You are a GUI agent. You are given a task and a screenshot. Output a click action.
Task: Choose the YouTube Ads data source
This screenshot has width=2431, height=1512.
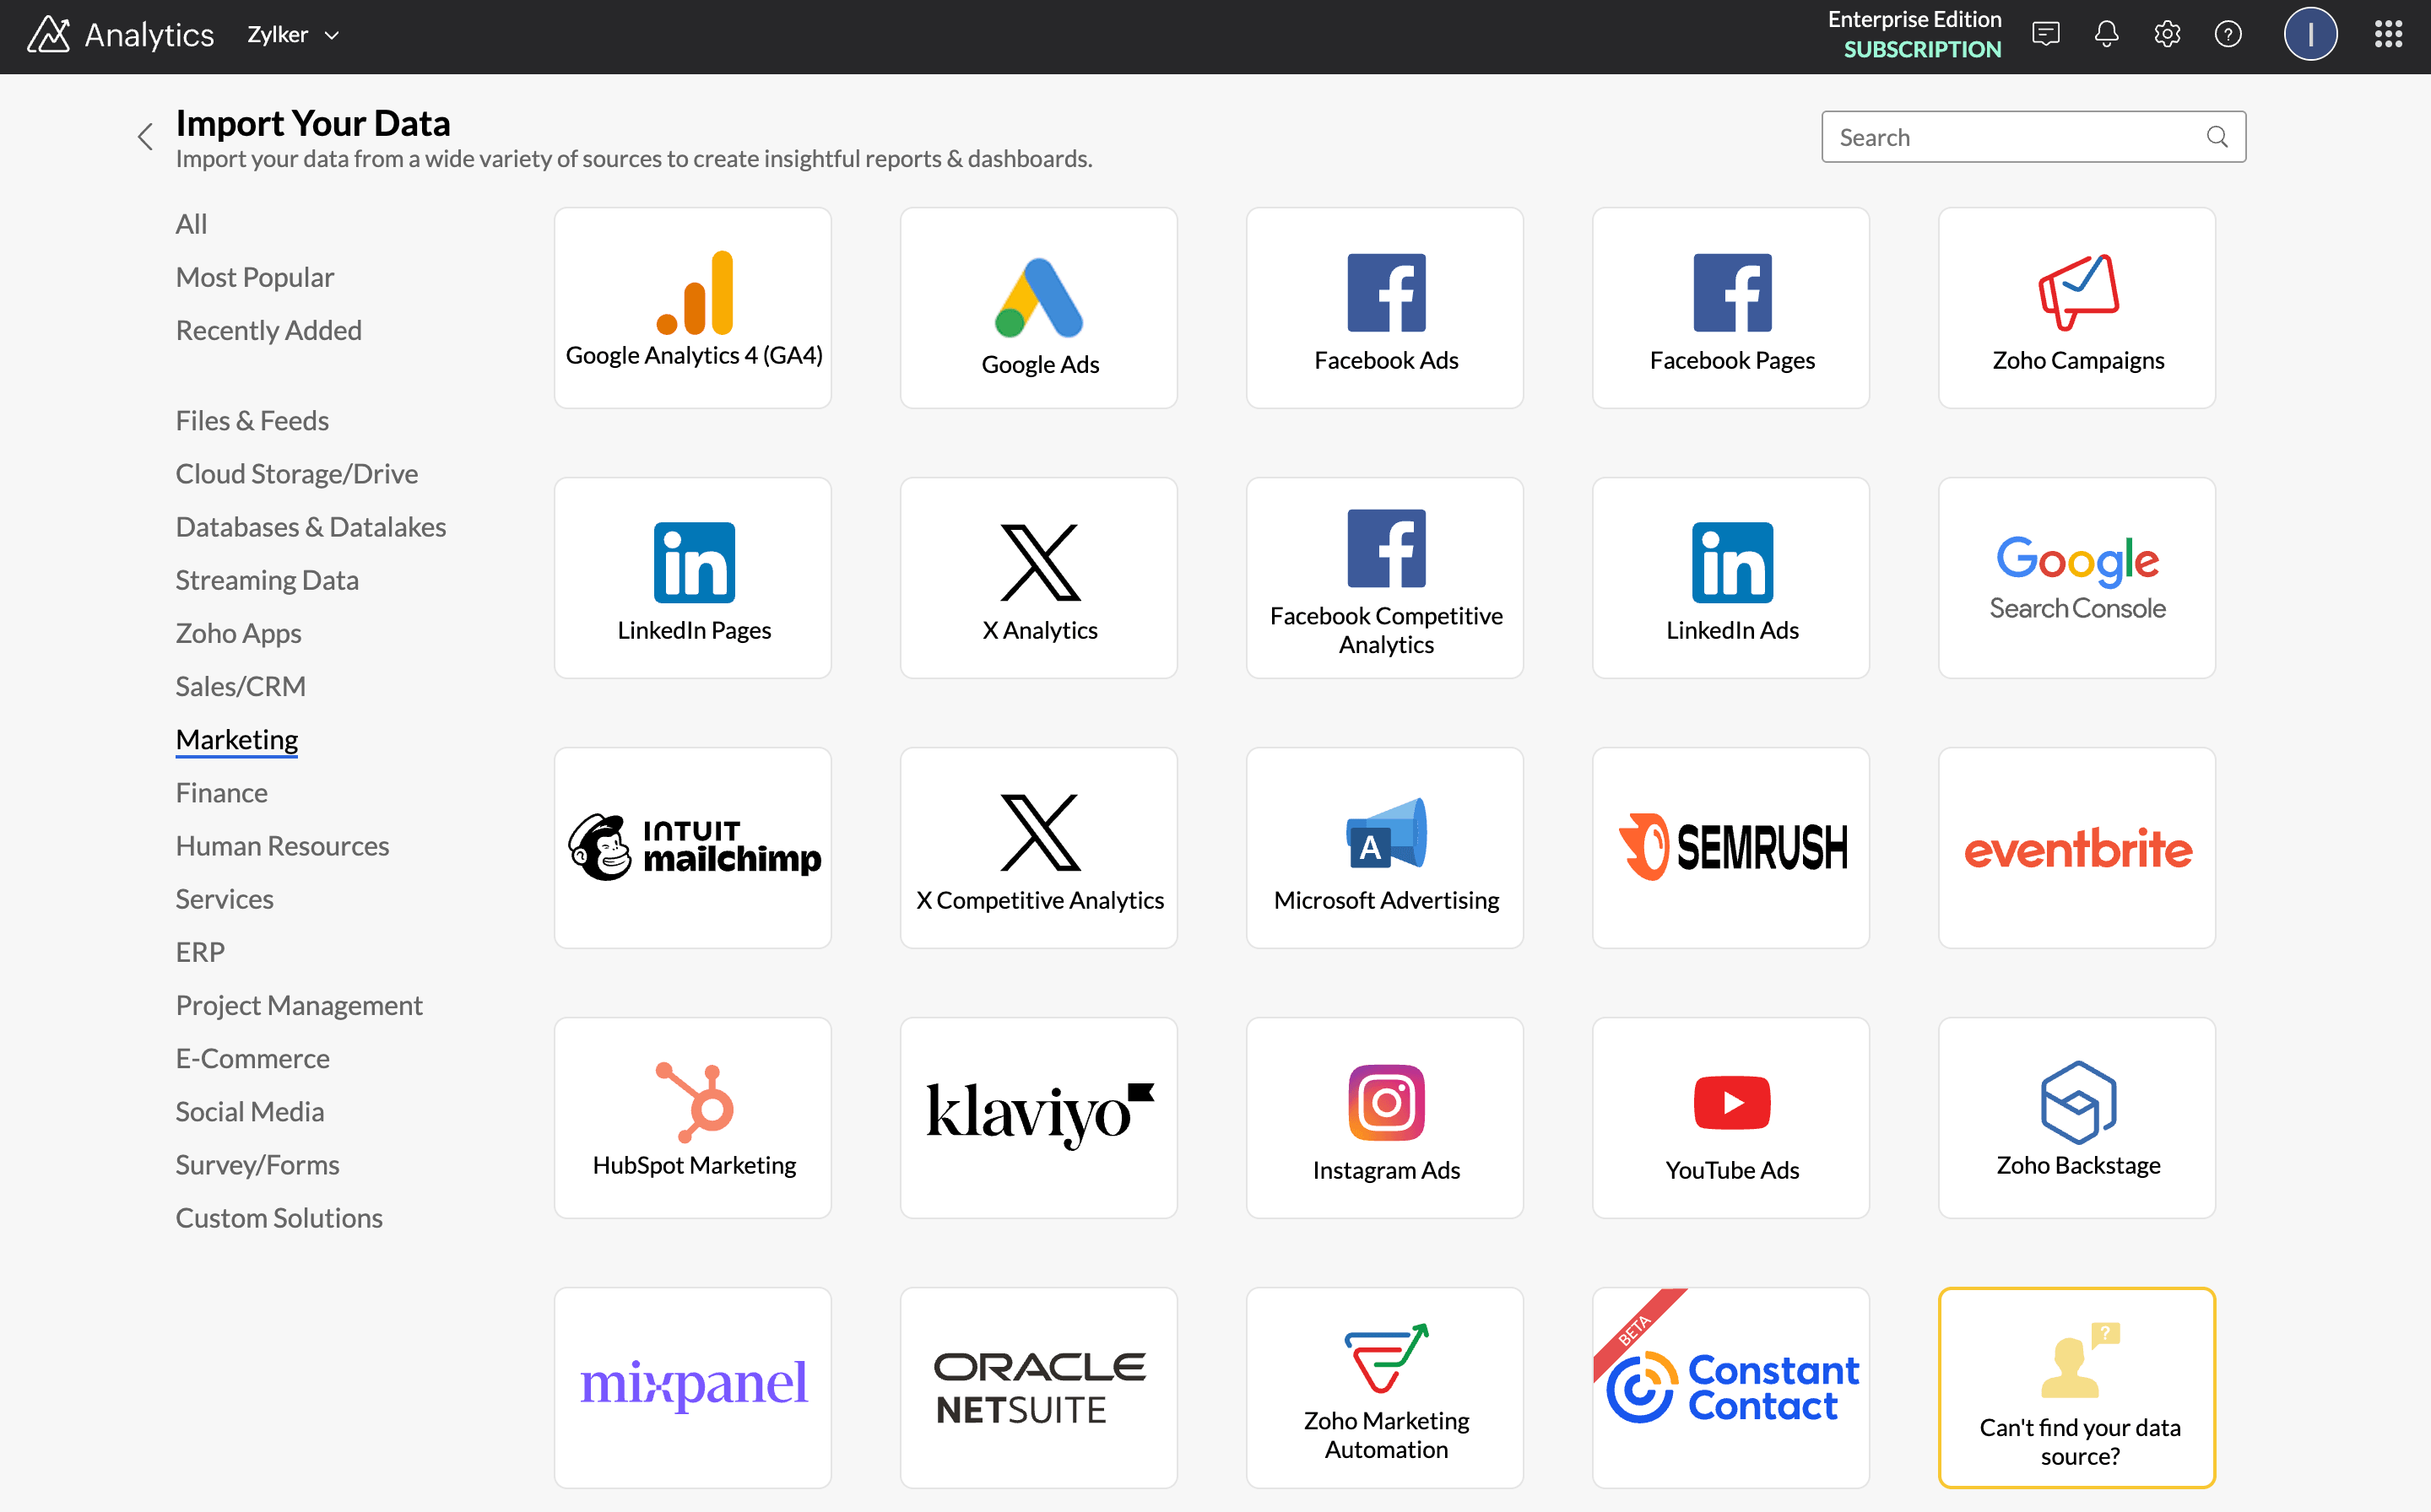tap(1730, 1117)
